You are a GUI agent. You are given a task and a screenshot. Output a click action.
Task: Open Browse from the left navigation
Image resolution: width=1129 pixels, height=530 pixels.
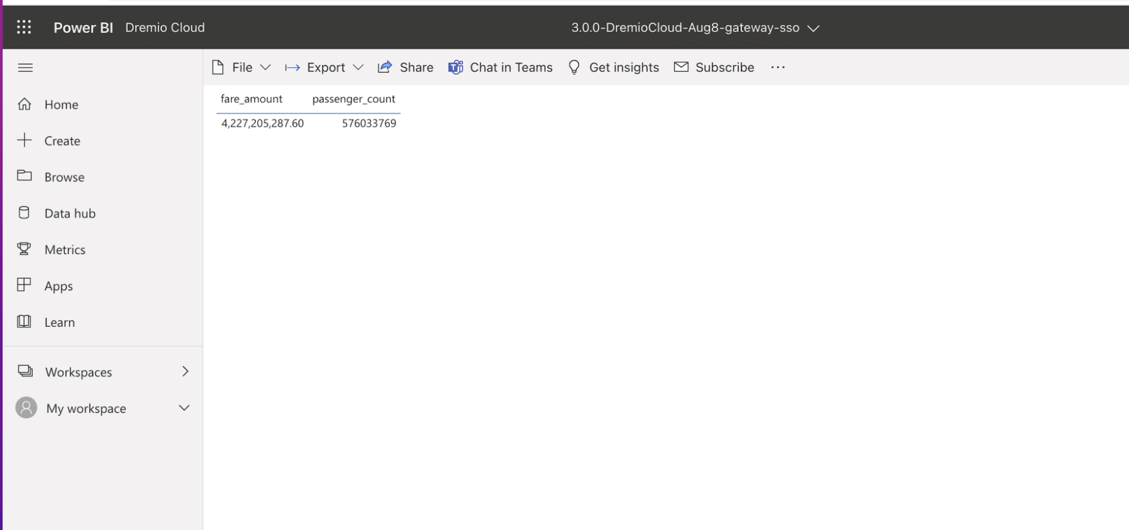coord(64,177)
